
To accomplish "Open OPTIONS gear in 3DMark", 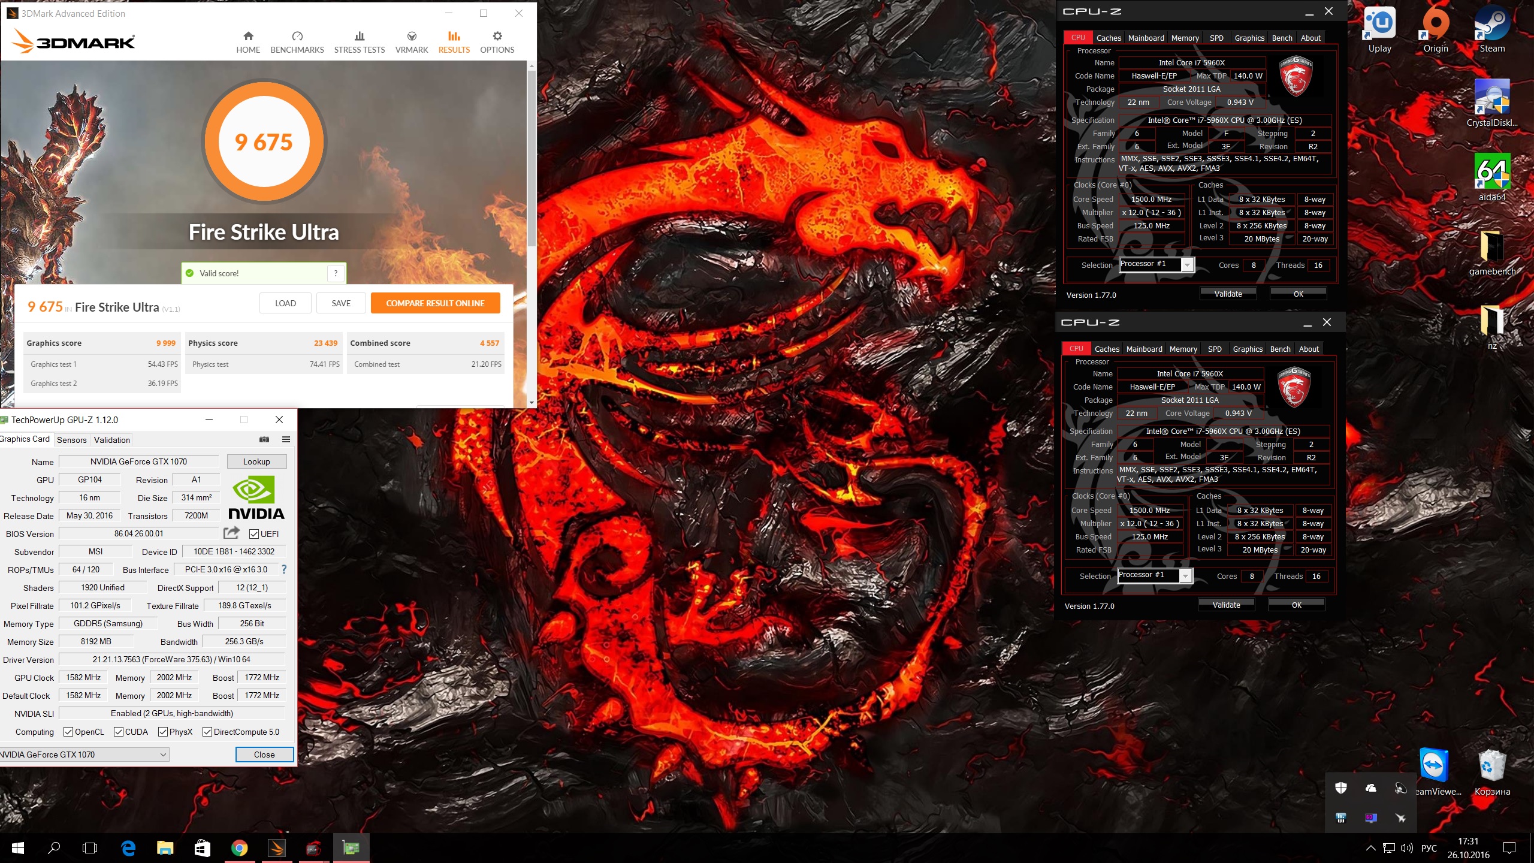I will 497,42.
